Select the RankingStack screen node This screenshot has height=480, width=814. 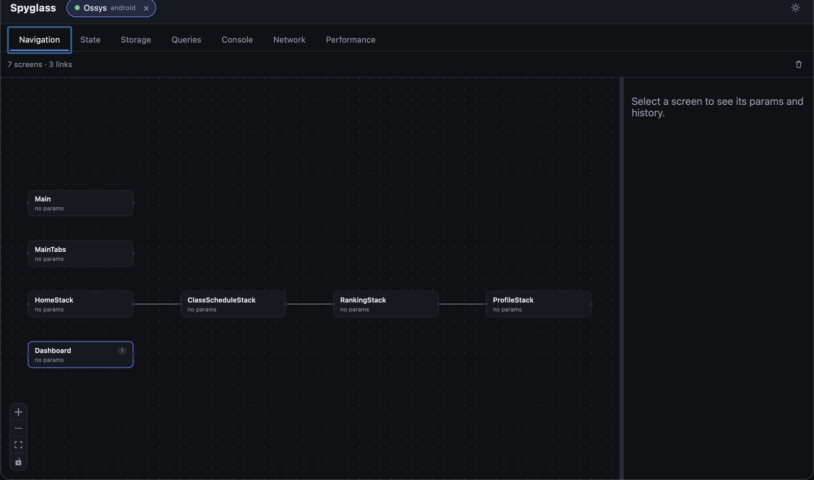386,304
